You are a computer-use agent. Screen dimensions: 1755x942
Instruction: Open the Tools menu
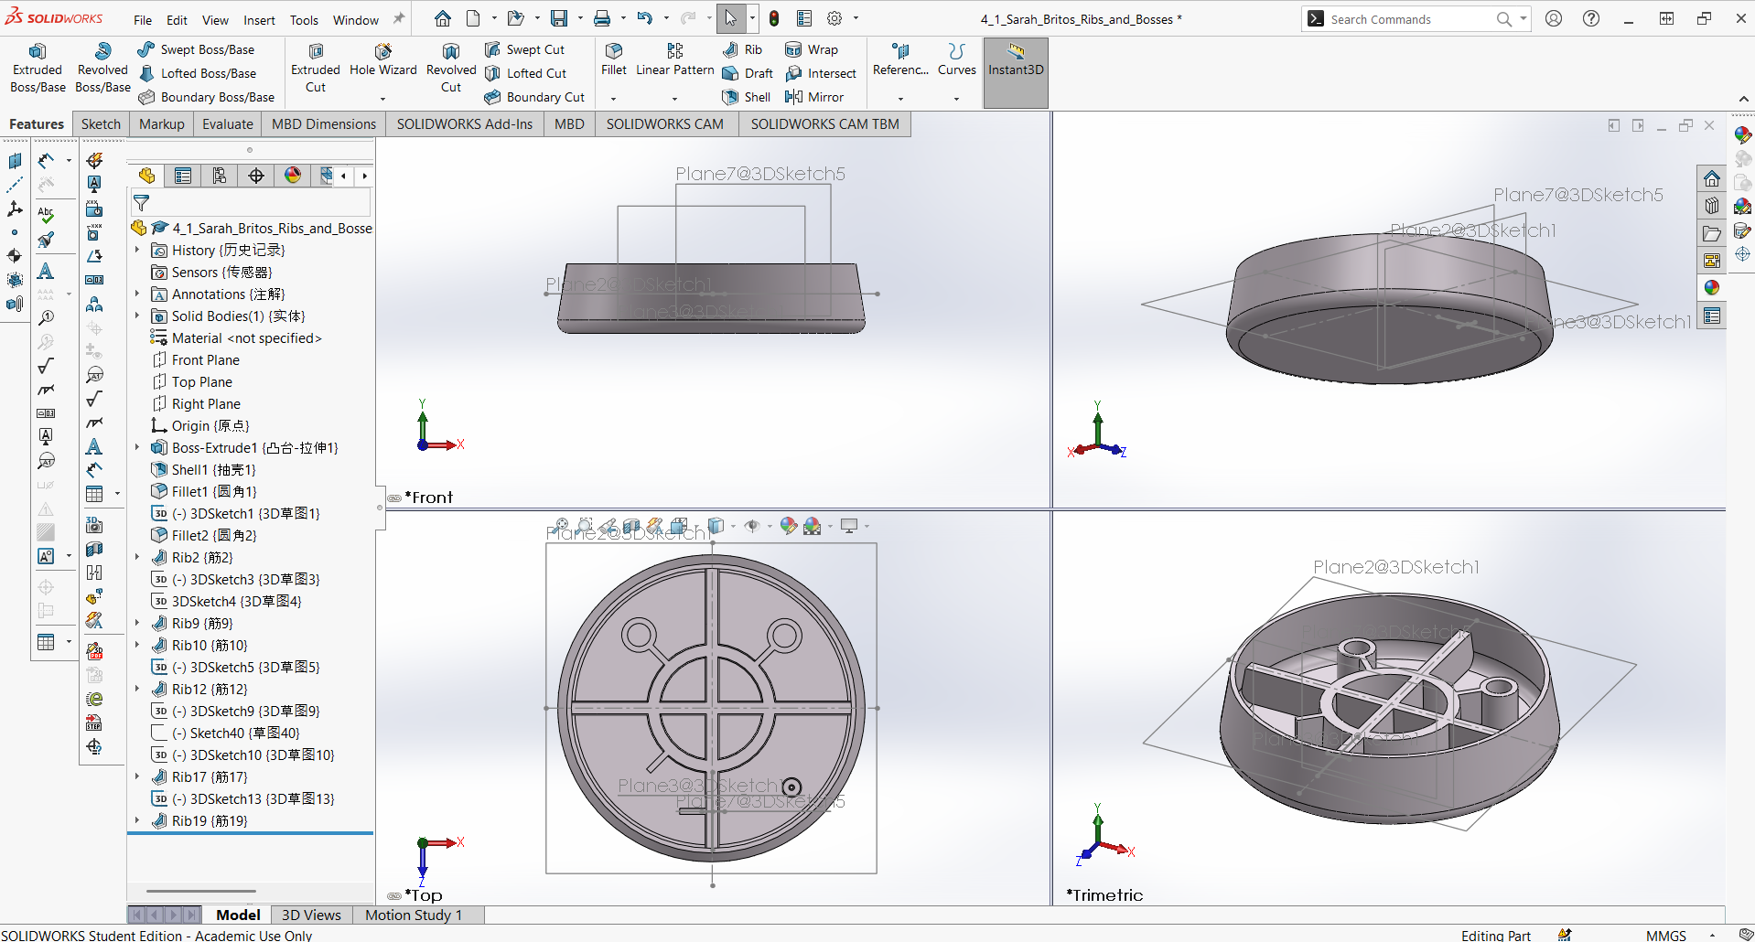coord(304,19)
